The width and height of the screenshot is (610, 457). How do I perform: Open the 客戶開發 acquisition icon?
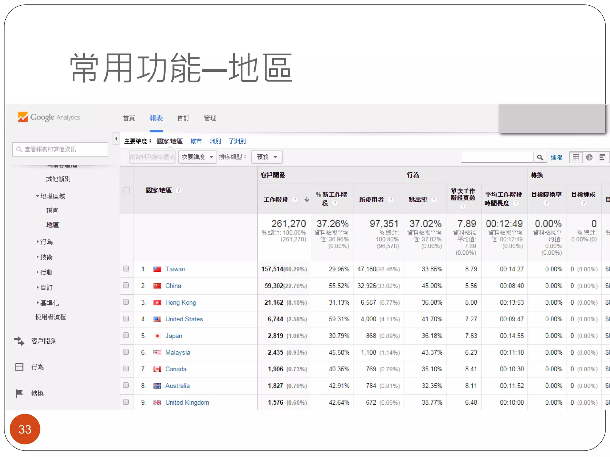click(19, 341)
